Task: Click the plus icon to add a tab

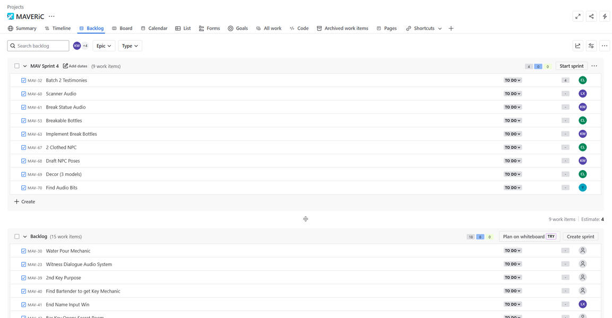Action: (x=451, y=29)
